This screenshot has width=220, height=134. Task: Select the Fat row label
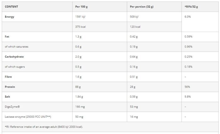point(7,37)
